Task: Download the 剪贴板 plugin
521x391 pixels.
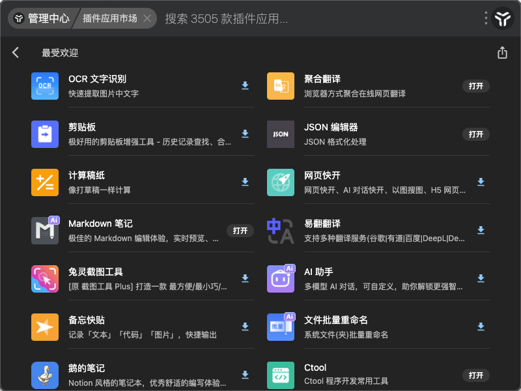Action: 246,134
